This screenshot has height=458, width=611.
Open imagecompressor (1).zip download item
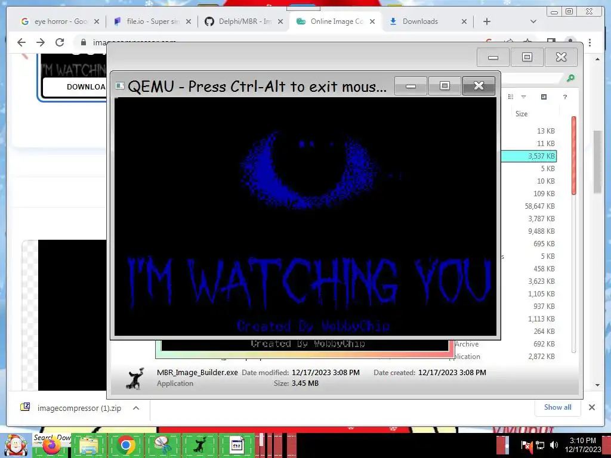pyautogui.click(x=79, y=408)
